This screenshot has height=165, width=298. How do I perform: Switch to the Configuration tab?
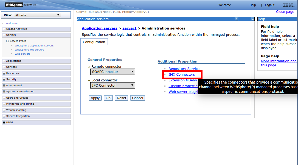[x=94, y=42]
